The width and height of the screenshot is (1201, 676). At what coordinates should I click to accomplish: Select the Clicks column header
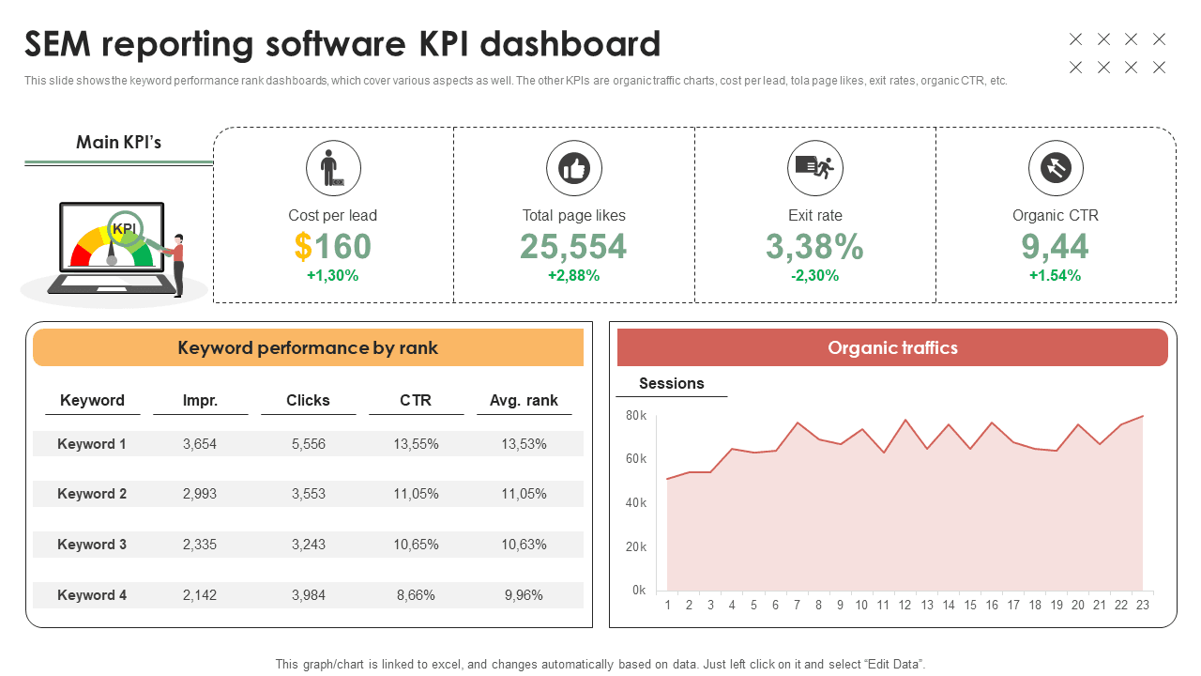308,400
